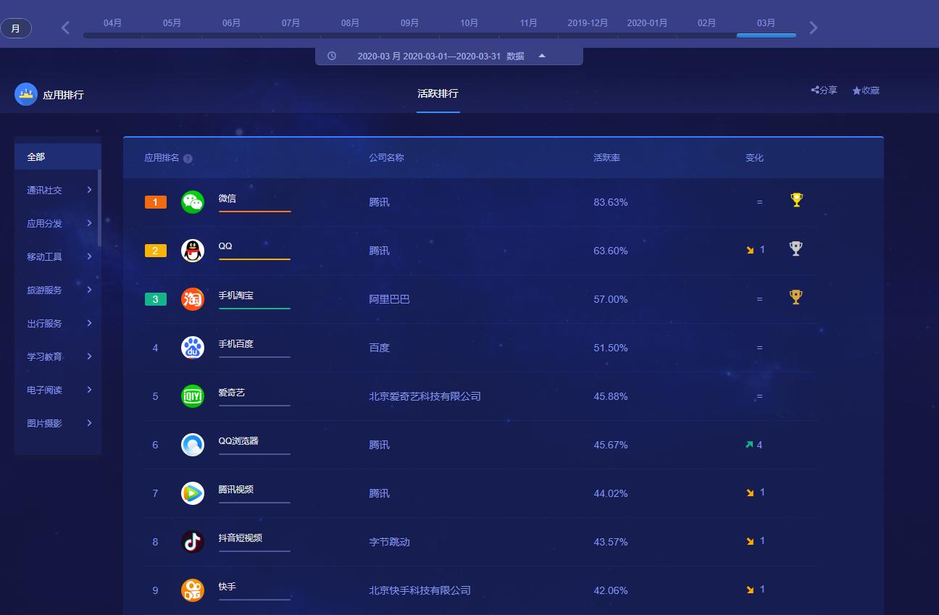
Task: Click the progress bar under 03月
Action: click(766, 34)
